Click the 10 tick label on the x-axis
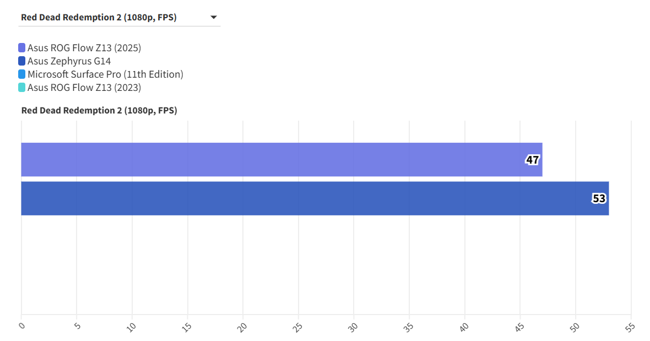 pos(132,327)
